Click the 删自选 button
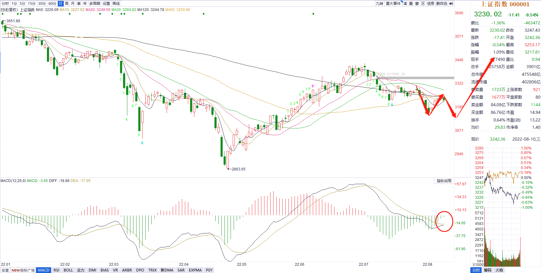Image resolution: width=541 pixels, height=273 pixels. tap(441, 4)
